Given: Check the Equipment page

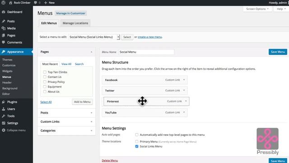Looking at the screenshot, I should click(45, 86).
